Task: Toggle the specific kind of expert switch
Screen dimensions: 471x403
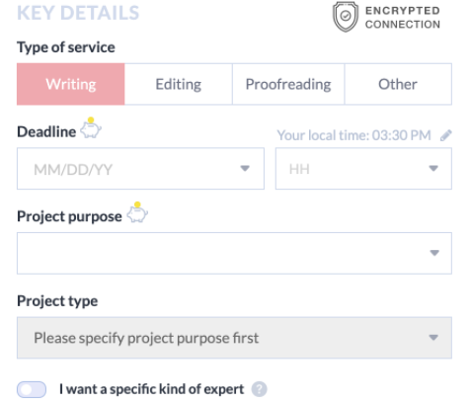Action: tap(32, 389)
